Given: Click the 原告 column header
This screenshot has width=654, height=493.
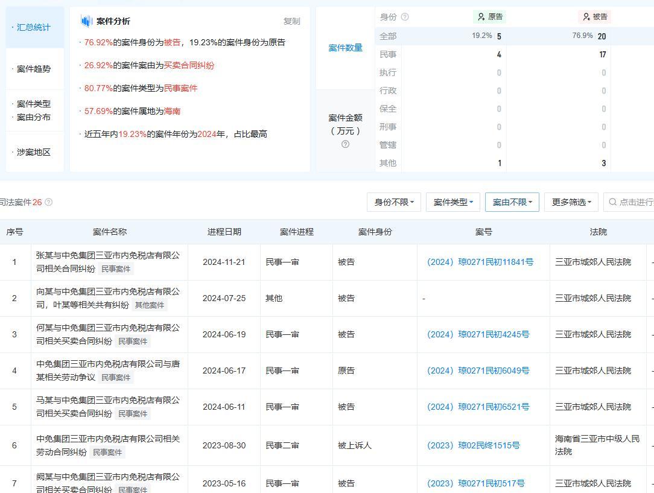Looking at the screenshot, I should (x=491, y=17).
